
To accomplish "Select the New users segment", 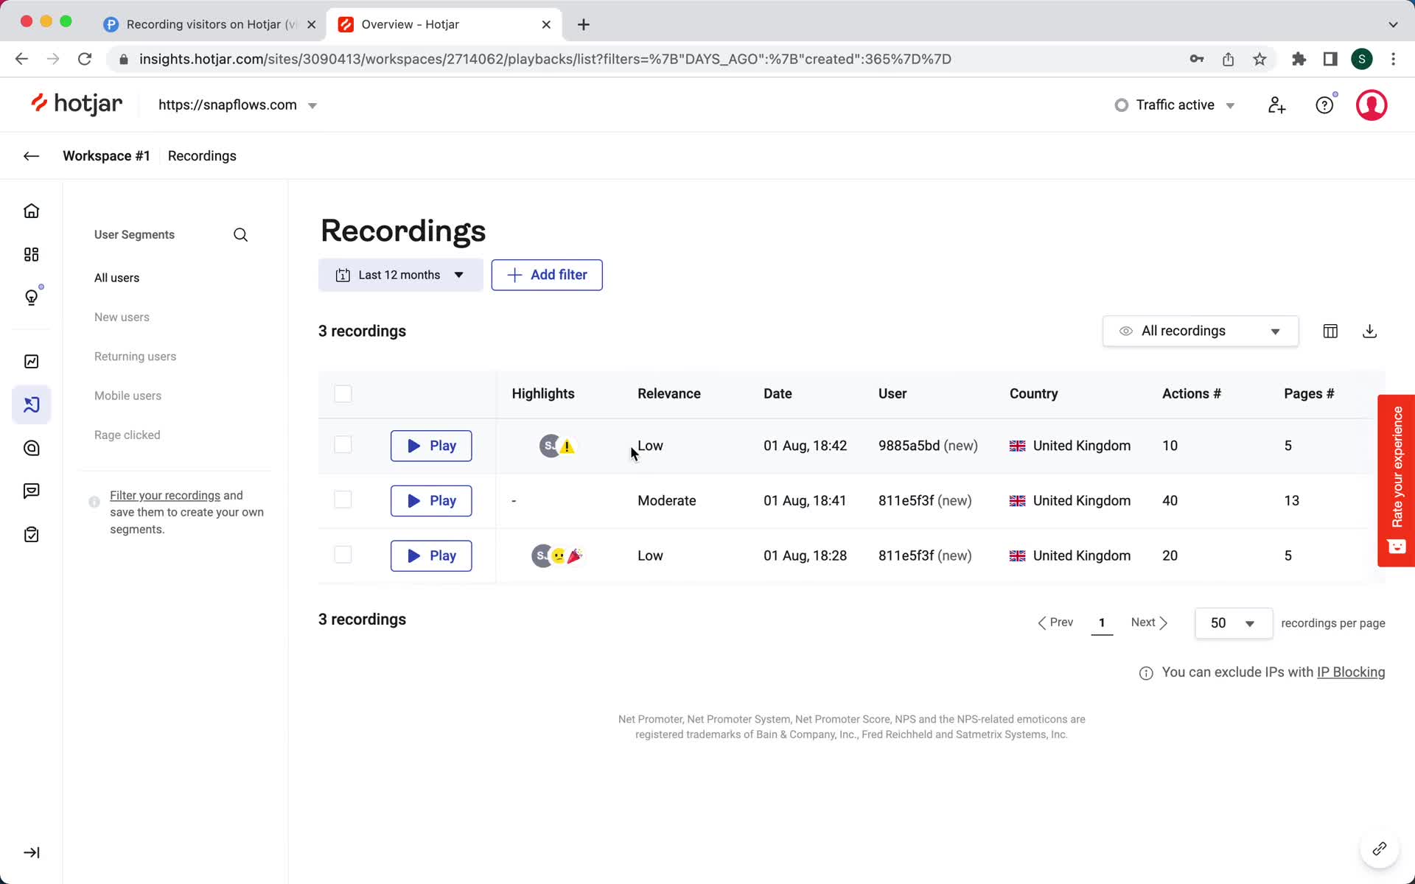I will click(121, 317).
